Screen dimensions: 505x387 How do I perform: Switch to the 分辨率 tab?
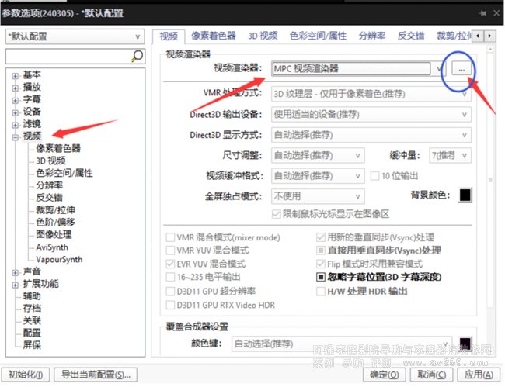tap(374, 36)
